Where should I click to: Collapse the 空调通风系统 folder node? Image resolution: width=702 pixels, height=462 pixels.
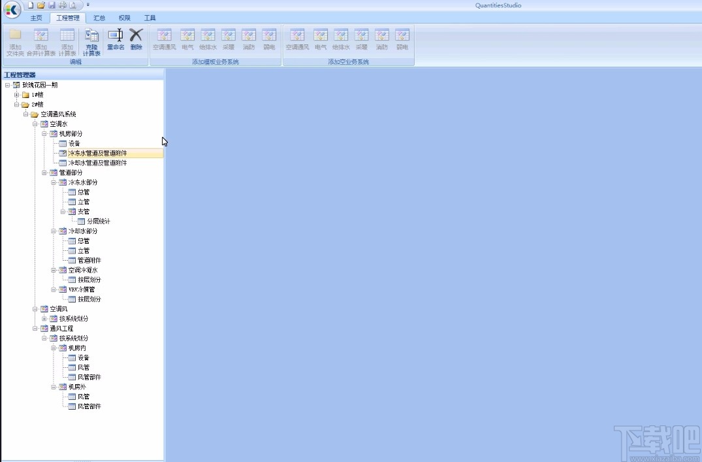click(x=26, y=114)
